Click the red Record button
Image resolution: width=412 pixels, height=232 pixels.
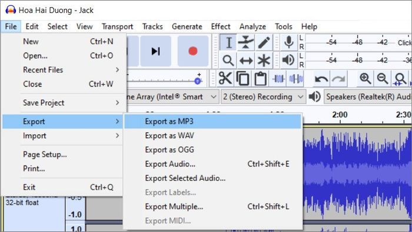[193, 51]
